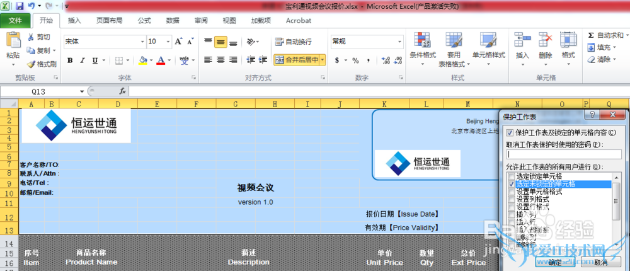Click the yellow fill color button
This screenshot has height=271, width=630.
[142, 61]
